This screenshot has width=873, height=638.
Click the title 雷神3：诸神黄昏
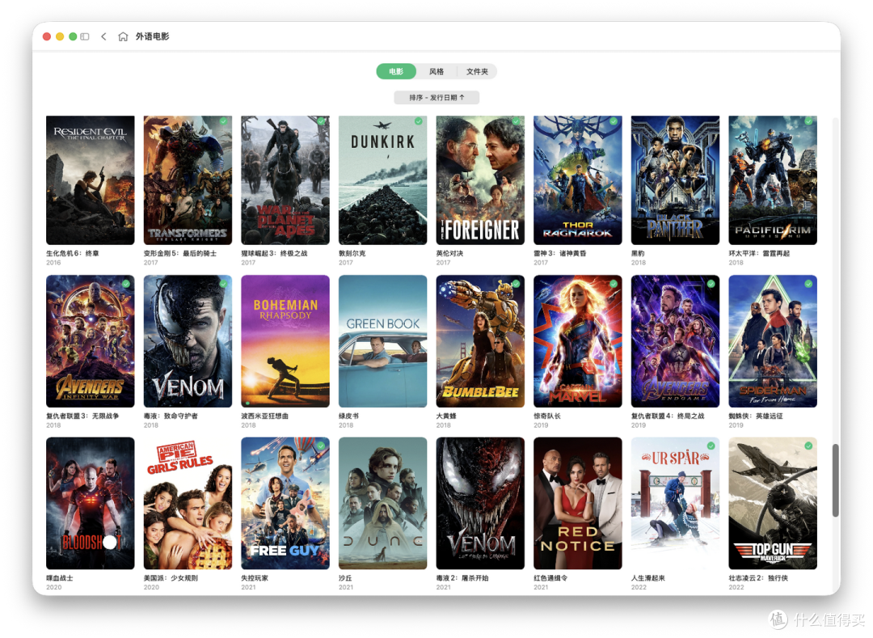tap(559, 253)
